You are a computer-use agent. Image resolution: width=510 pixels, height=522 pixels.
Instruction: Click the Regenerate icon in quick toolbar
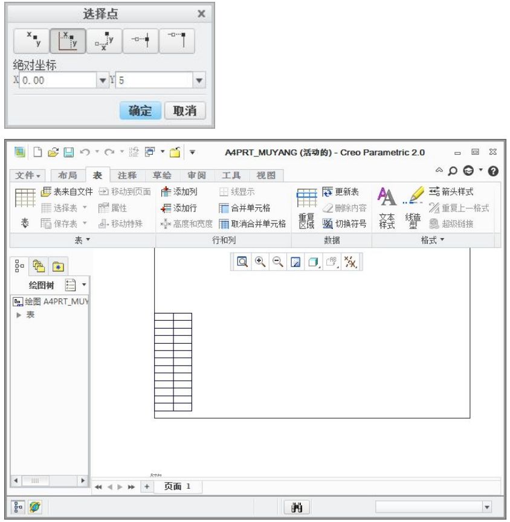click(x=134, y=152)
